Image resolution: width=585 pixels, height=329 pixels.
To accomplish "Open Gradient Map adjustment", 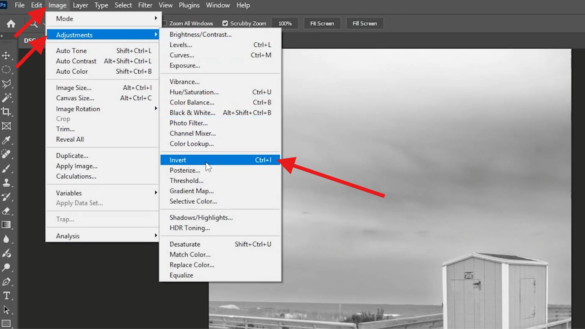I will point(220,191).
